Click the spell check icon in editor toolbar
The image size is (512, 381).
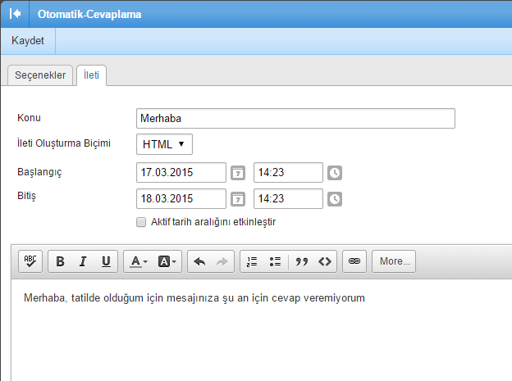(x=30, y=261)
